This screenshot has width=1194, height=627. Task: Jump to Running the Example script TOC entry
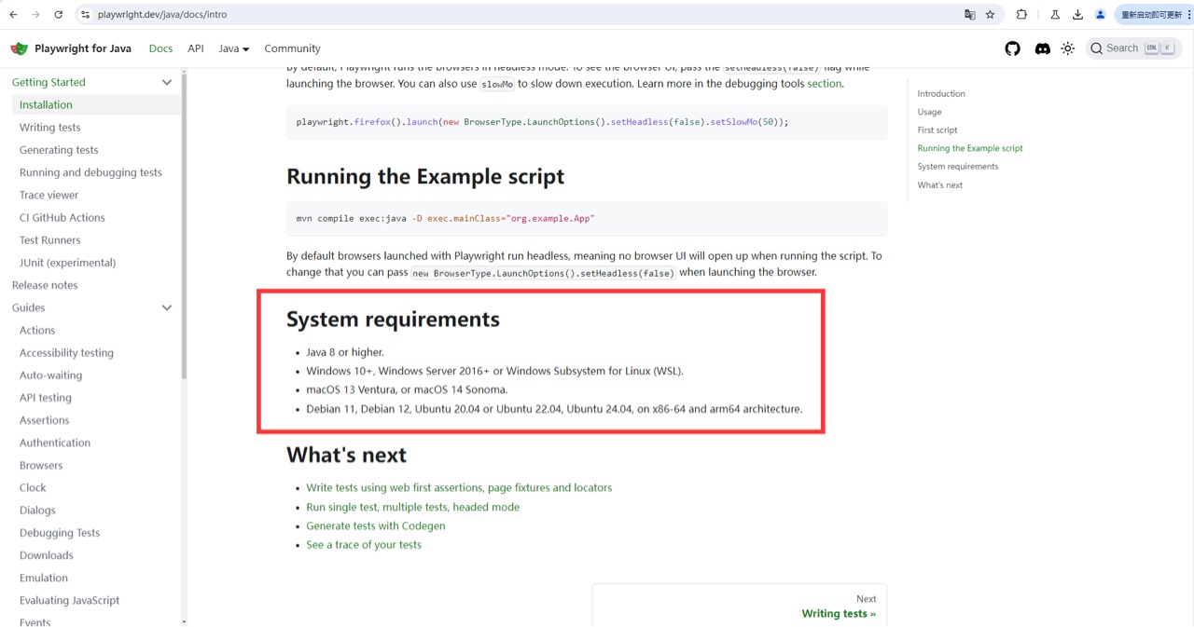click(970, 148)
